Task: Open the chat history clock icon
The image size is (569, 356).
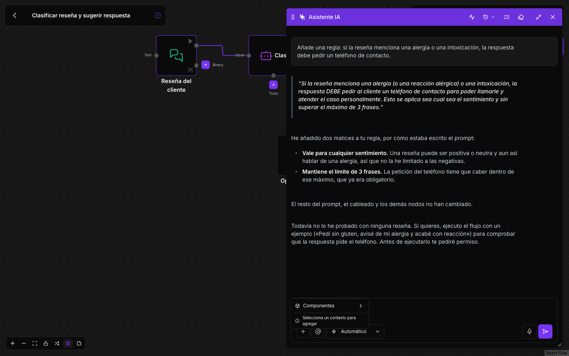Action: pyautogui.click(x=486, y=17)
